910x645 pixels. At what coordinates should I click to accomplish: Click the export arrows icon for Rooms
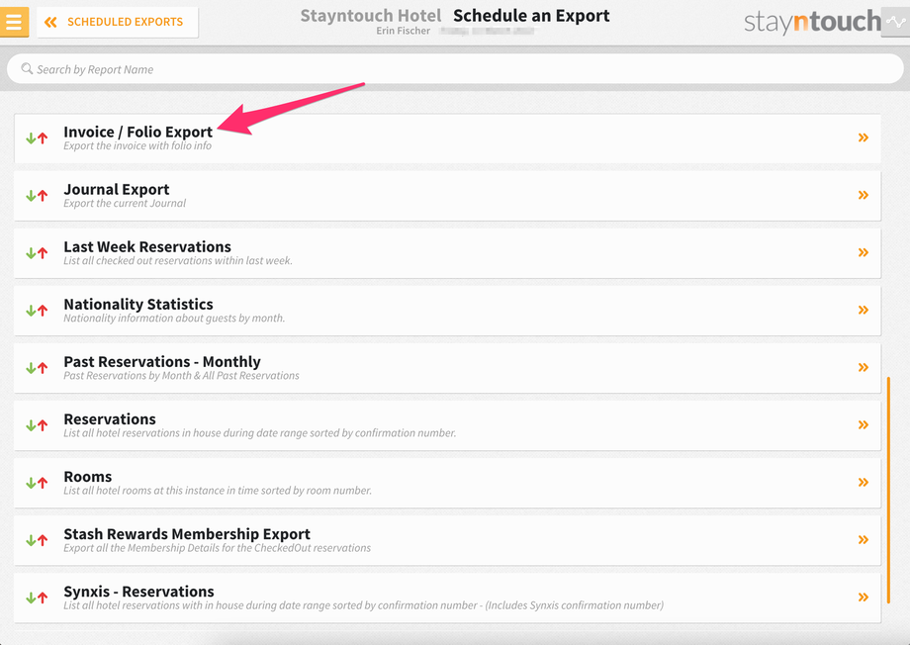(37, 483)
